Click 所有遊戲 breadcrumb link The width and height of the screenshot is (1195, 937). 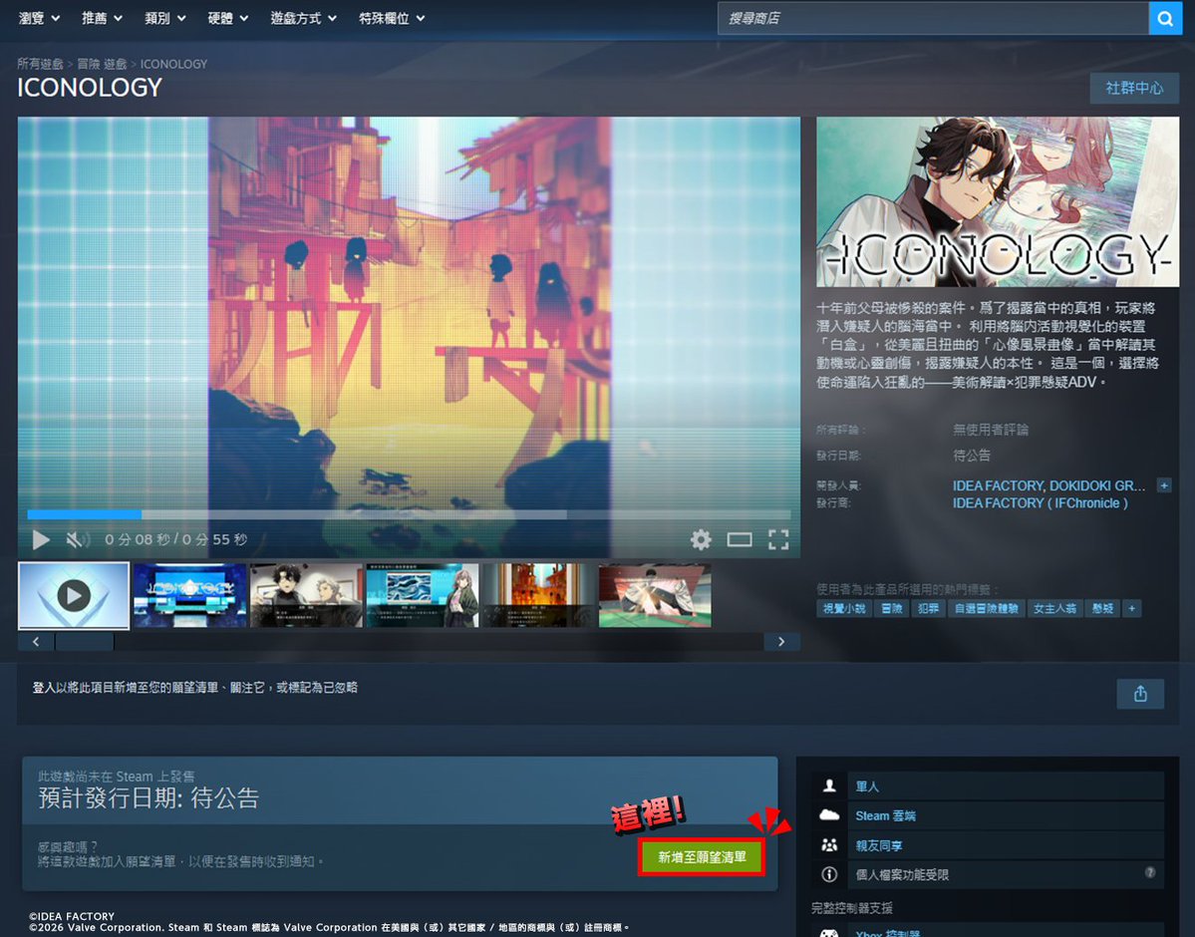point(41,64)
